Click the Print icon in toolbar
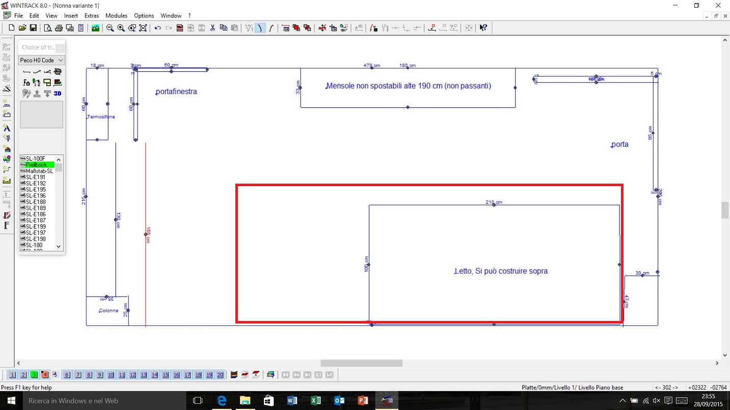Screen dimensions: 730x410 pos(59,28)
